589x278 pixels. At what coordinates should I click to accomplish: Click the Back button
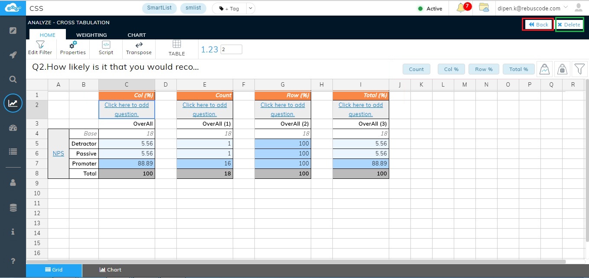[538, 24]
